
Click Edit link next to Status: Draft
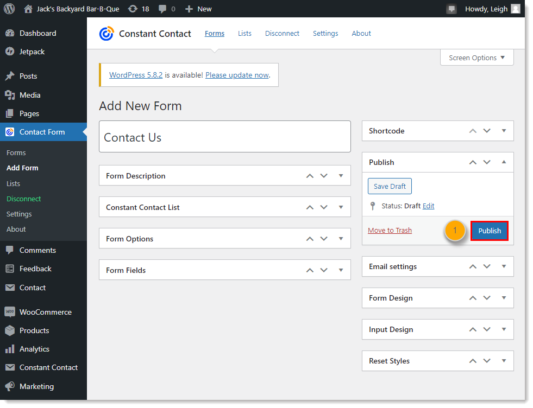tap(428, 206)
